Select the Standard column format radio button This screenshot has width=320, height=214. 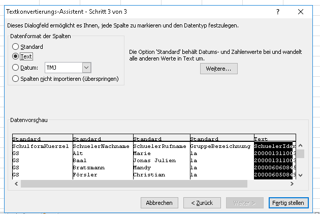[x=16, y=47]
